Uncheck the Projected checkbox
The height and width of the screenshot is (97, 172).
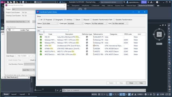coord(44,20)
